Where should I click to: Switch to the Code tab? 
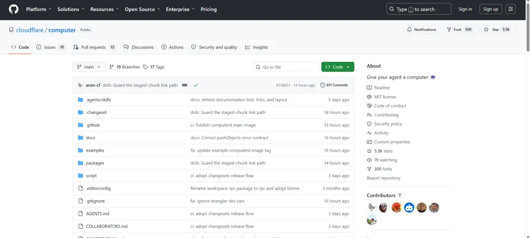tap(20, 47)
